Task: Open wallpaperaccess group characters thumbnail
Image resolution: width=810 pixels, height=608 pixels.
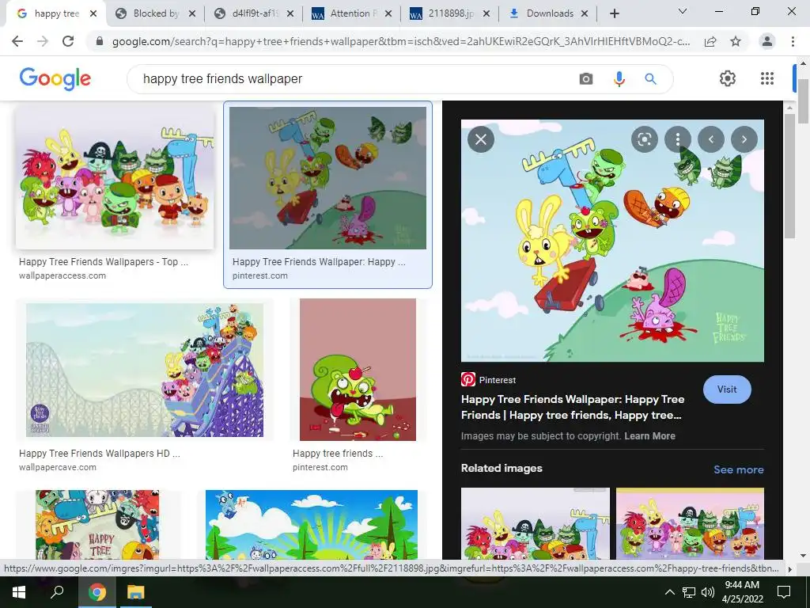Action: tap(115, 177)
